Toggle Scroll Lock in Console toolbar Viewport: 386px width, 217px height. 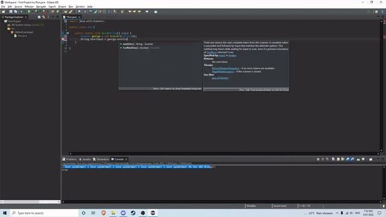(338, 159)
